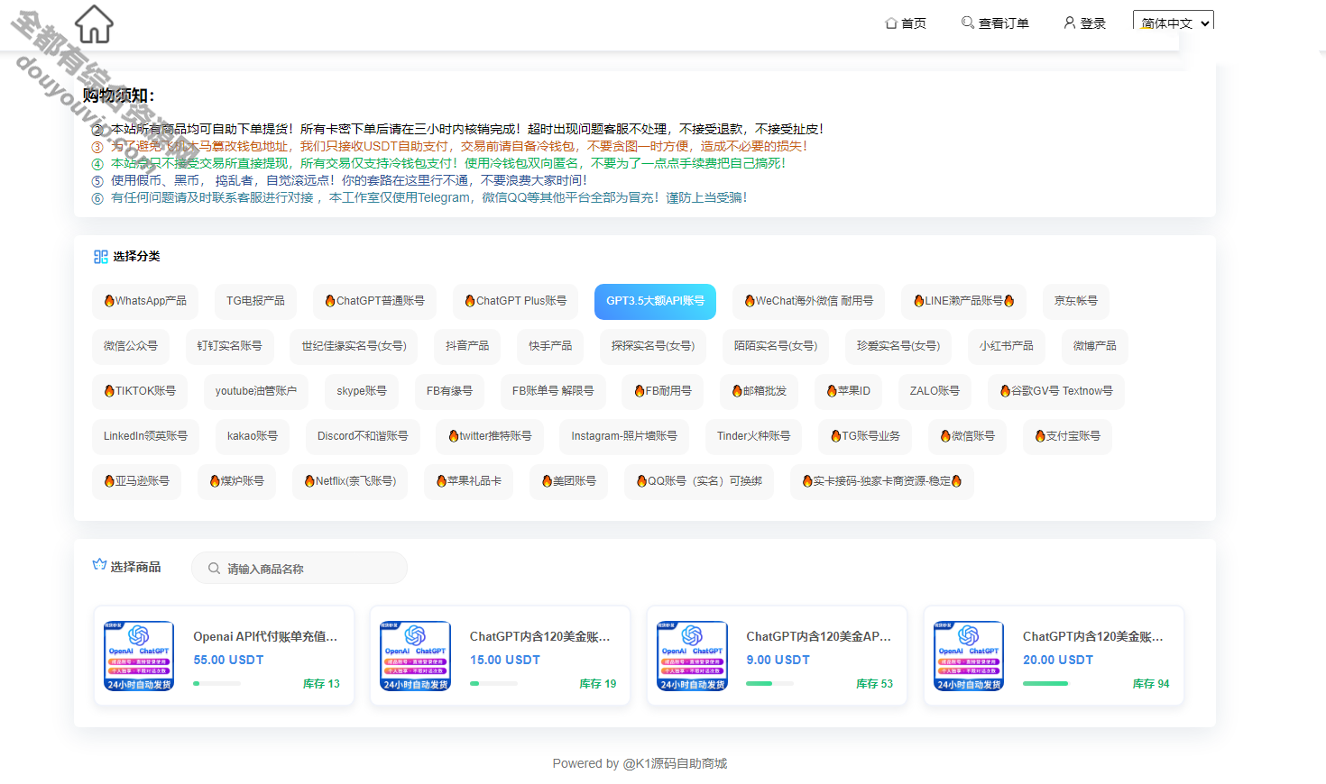Choose 微信账号 category

click(968, 436)
